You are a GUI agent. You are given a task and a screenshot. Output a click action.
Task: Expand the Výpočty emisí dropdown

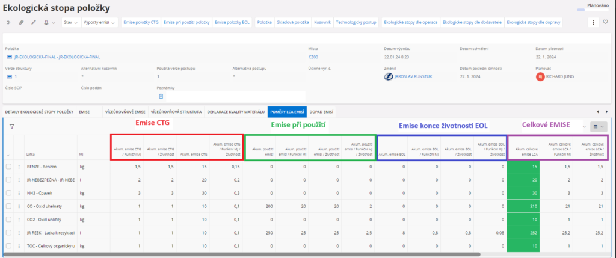[x=99, y=22]
